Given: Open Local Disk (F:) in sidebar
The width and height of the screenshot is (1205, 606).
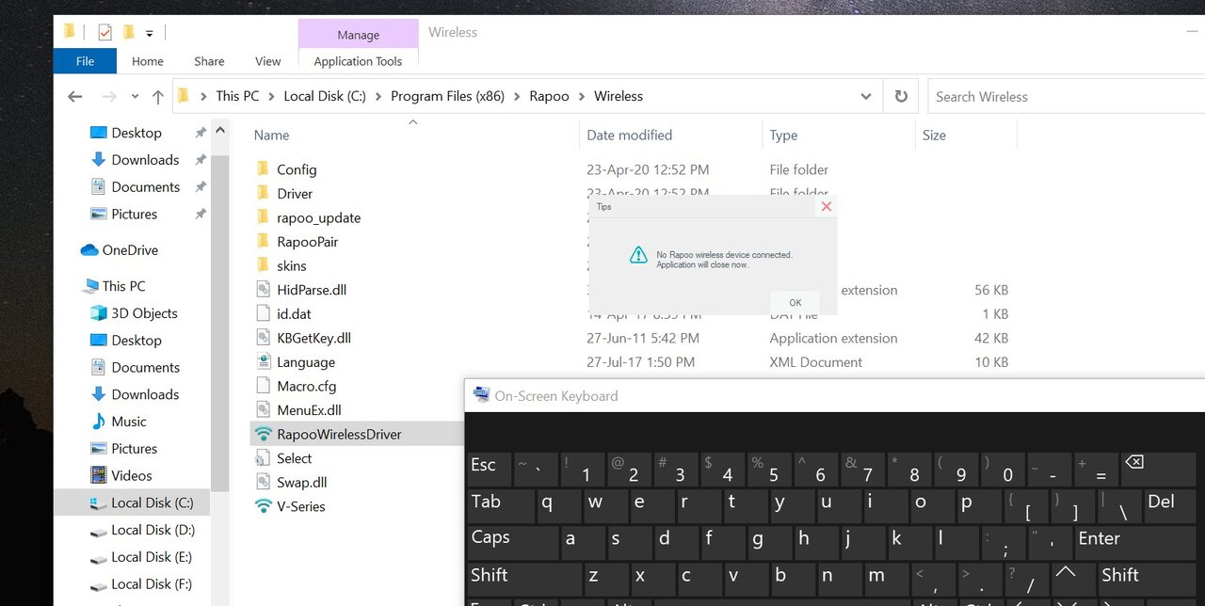Looking at the screenshot, I should [x=151, y=584].
